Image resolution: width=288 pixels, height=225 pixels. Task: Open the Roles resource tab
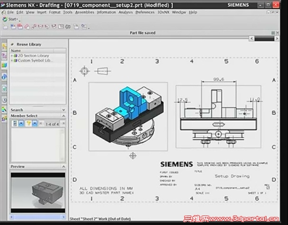(x=4, y=119)
